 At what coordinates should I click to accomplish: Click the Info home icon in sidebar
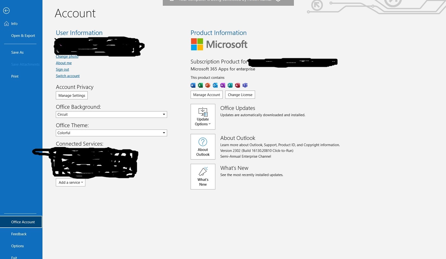[6, 24]
